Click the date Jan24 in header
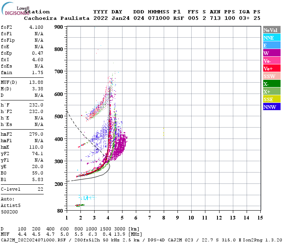 click(x=120, y=18)
